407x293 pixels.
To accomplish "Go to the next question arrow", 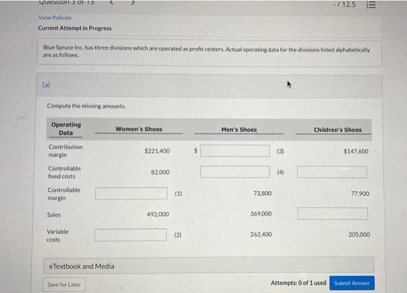I will pos(133,2).
